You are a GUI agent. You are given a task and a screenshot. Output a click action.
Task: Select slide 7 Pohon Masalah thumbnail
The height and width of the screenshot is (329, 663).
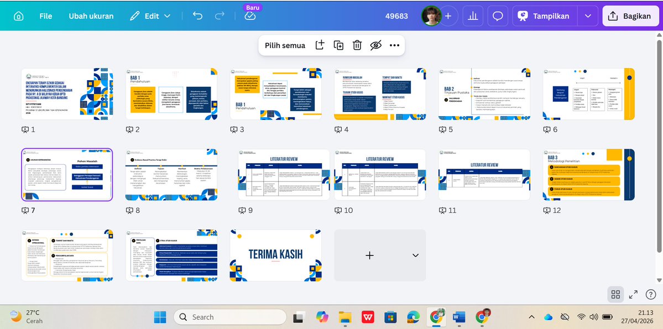pos(67,175)
